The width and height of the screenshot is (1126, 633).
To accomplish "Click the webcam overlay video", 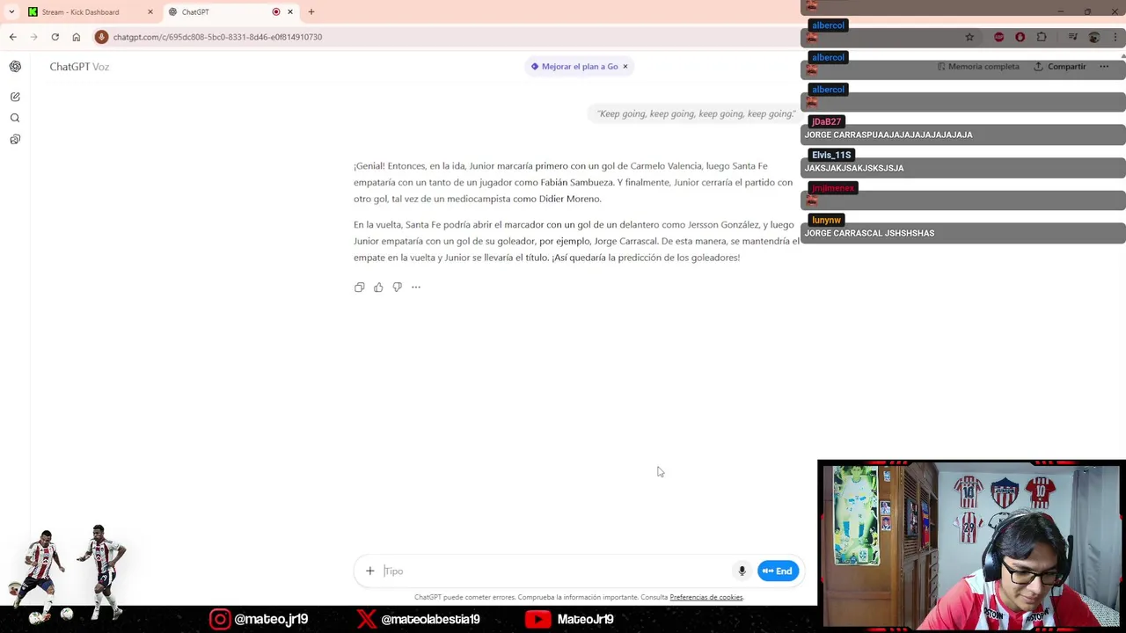I will (x=971, y=546).
